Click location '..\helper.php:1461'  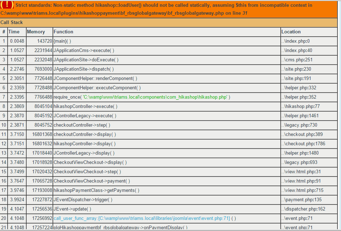300,116
